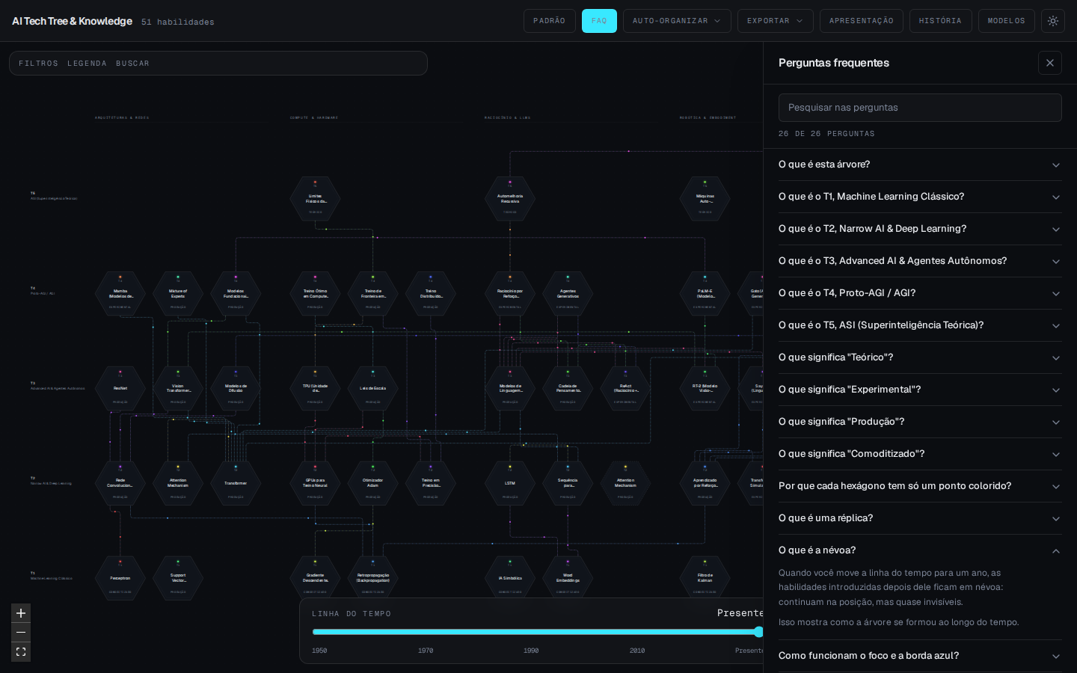Zoom out with the minus button
This screenshot has height=673, width=1077.
21,633
